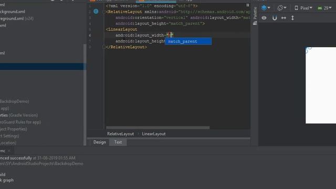Image resolution: width=336 pixels, height=189 pixels.
Task: Click the xml version declaration line
Action: point(152,6)
